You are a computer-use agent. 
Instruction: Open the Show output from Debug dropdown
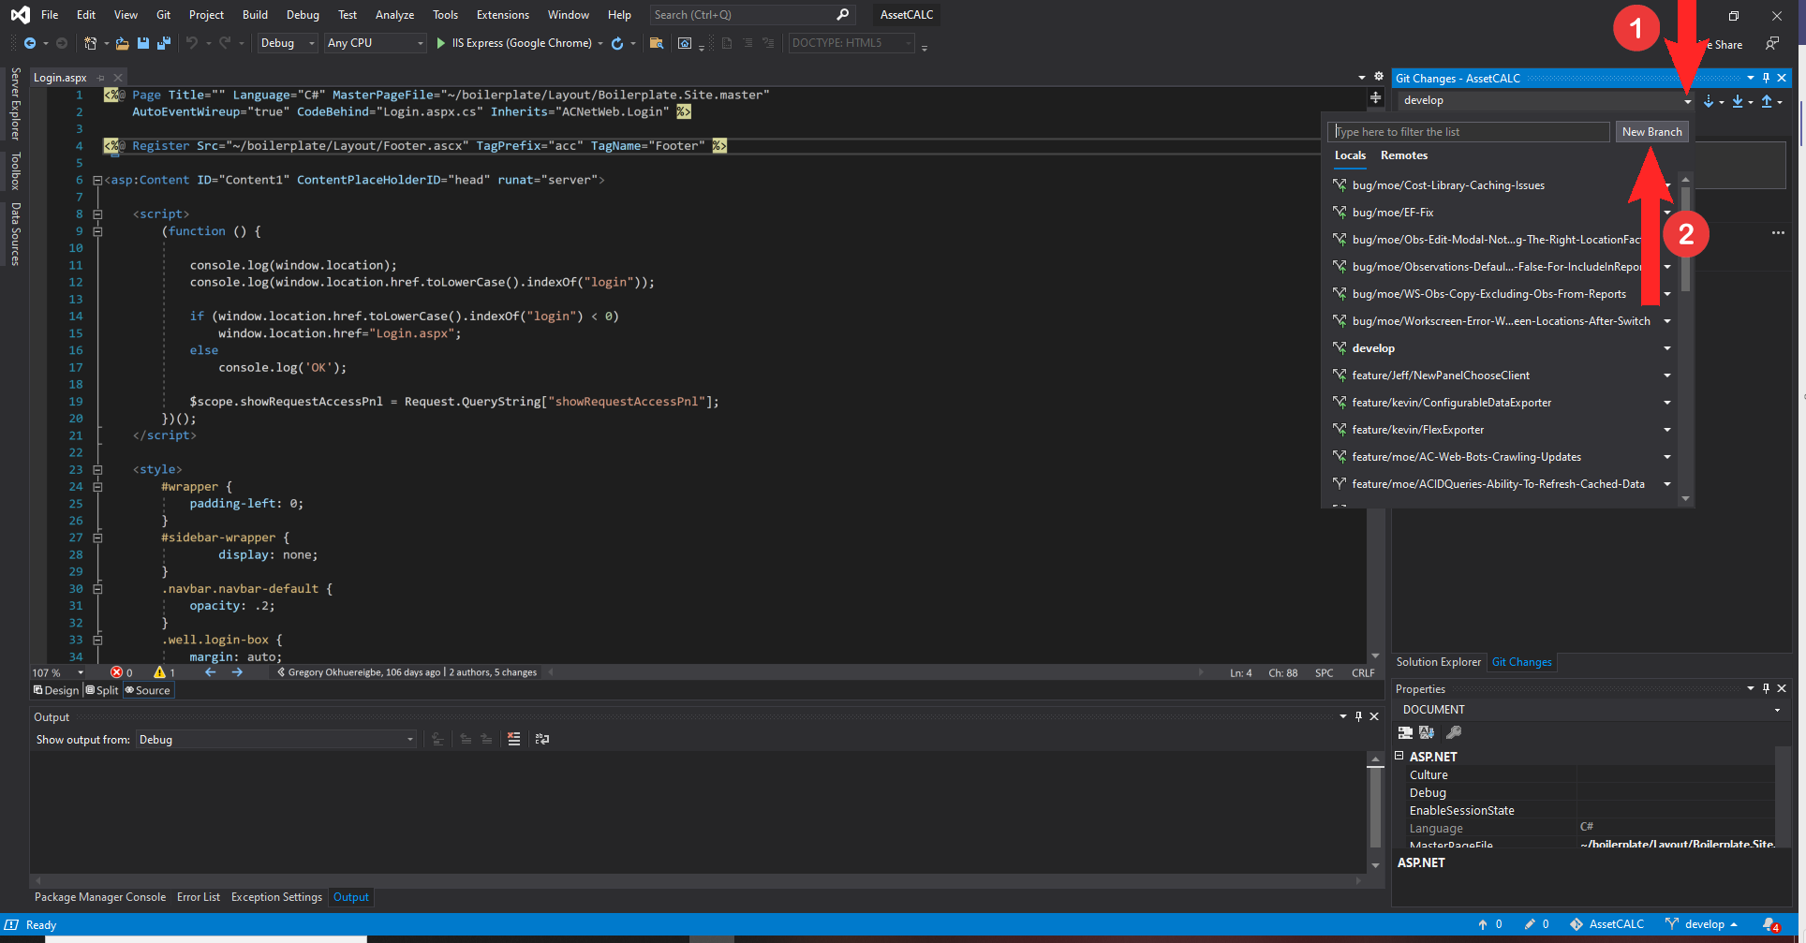[276, 740]
